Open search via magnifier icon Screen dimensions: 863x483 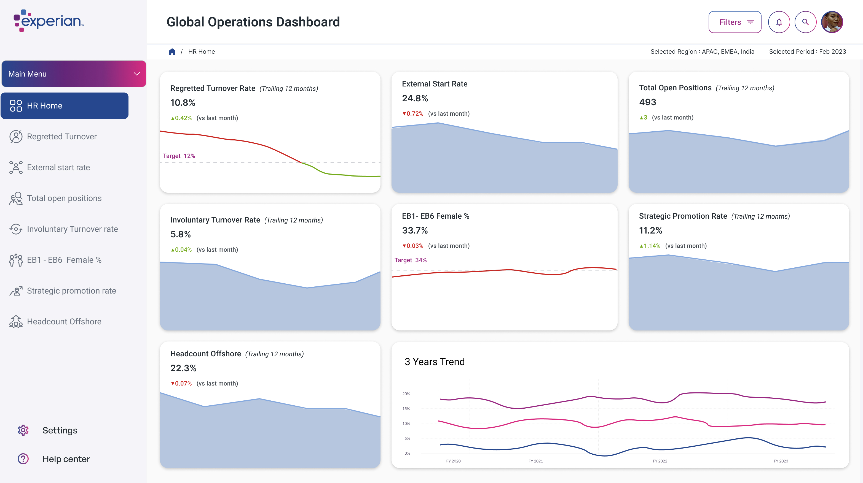pos(805,22)
